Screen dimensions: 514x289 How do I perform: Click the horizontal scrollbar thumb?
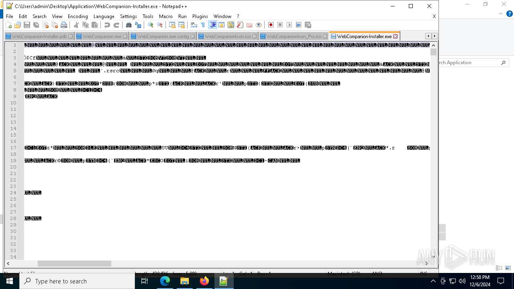[x=74, y=264]
